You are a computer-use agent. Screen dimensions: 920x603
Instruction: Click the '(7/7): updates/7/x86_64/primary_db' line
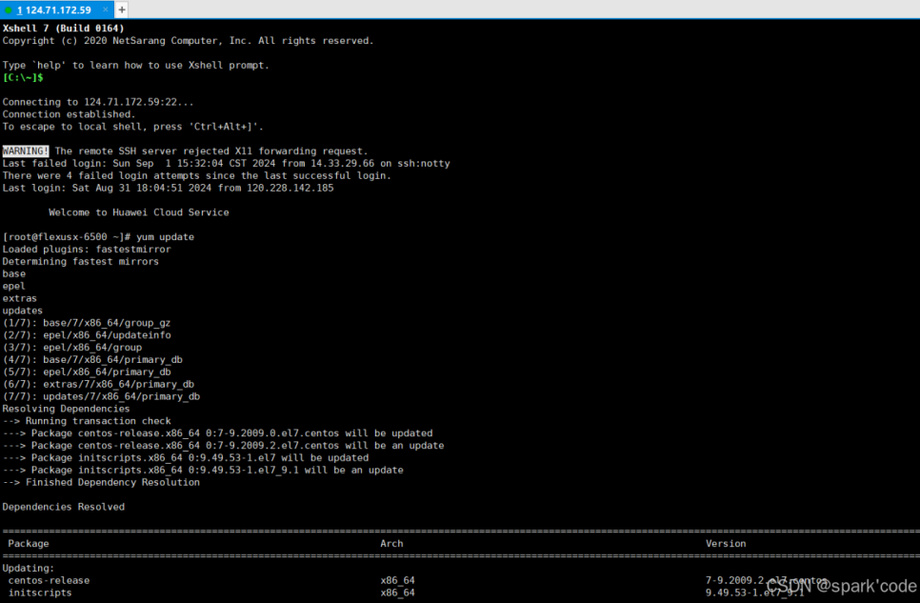pos(101,397)
